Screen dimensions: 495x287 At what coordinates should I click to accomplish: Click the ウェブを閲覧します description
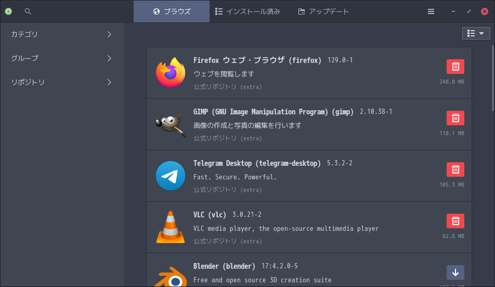(224, 74)
